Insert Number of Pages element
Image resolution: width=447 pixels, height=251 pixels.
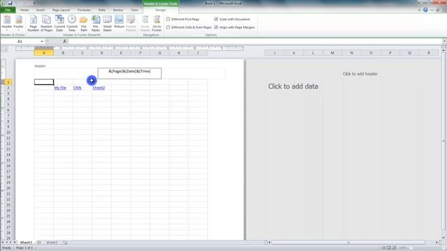click(x=47, y=23)
